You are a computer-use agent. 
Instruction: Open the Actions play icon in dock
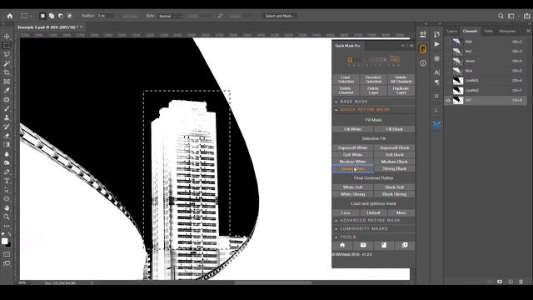[x=436, y=44]
